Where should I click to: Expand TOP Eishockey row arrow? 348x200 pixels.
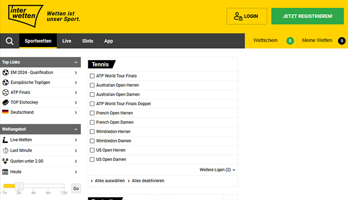click(76, 103)
